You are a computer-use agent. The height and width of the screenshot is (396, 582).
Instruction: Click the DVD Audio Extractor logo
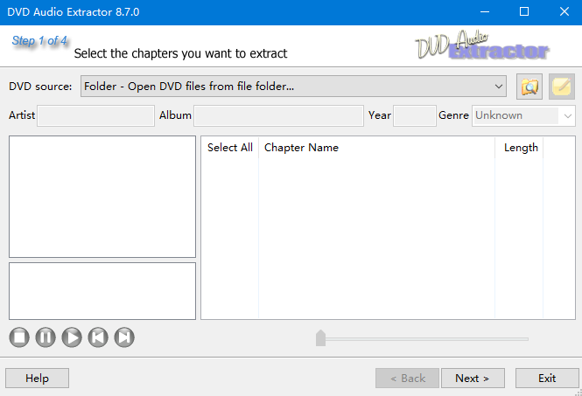[x=482, y=45]
